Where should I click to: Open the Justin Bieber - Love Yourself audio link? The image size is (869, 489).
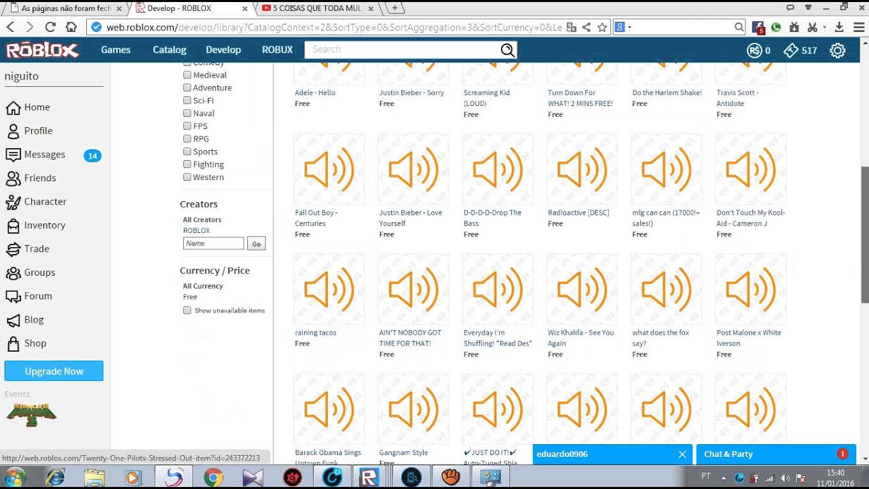pyautogui.click(x=411, y=217)
